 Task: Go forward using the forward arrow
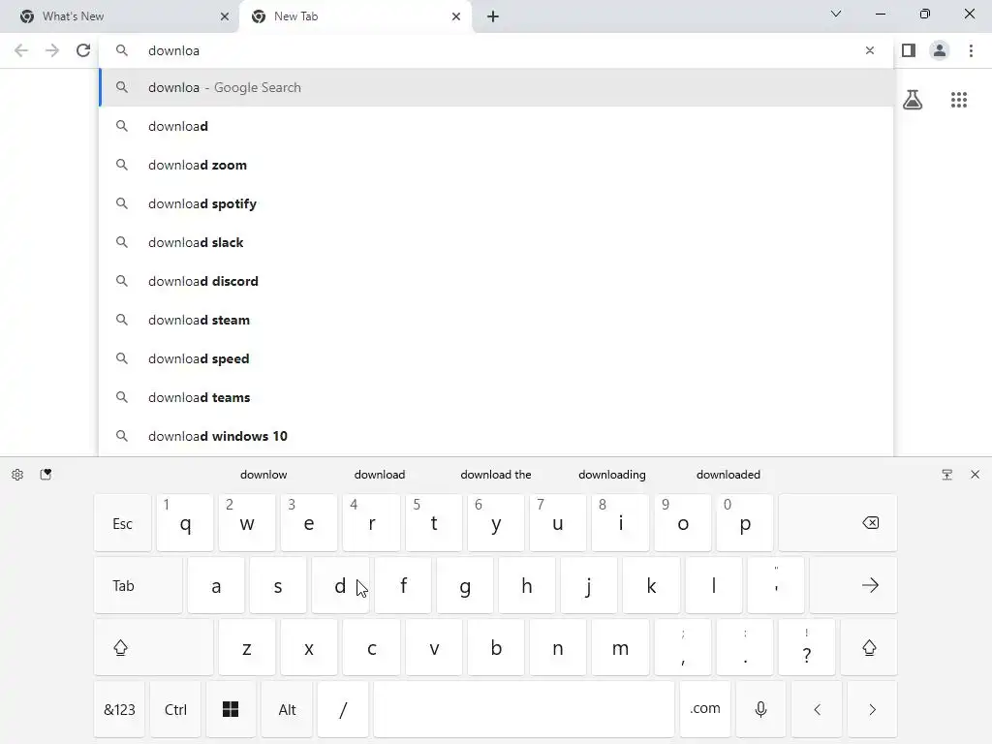(52, 50)
